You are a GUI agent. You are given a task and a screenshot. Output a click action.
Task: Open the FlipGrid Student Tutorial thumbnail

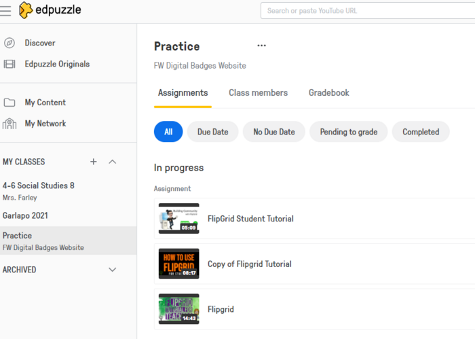178,219
